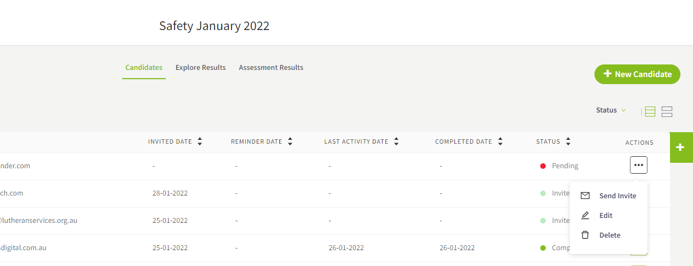The width and height of the screenshot is (693, 266).
Task: Open the Candidates tab
Action: coord(143,68)
